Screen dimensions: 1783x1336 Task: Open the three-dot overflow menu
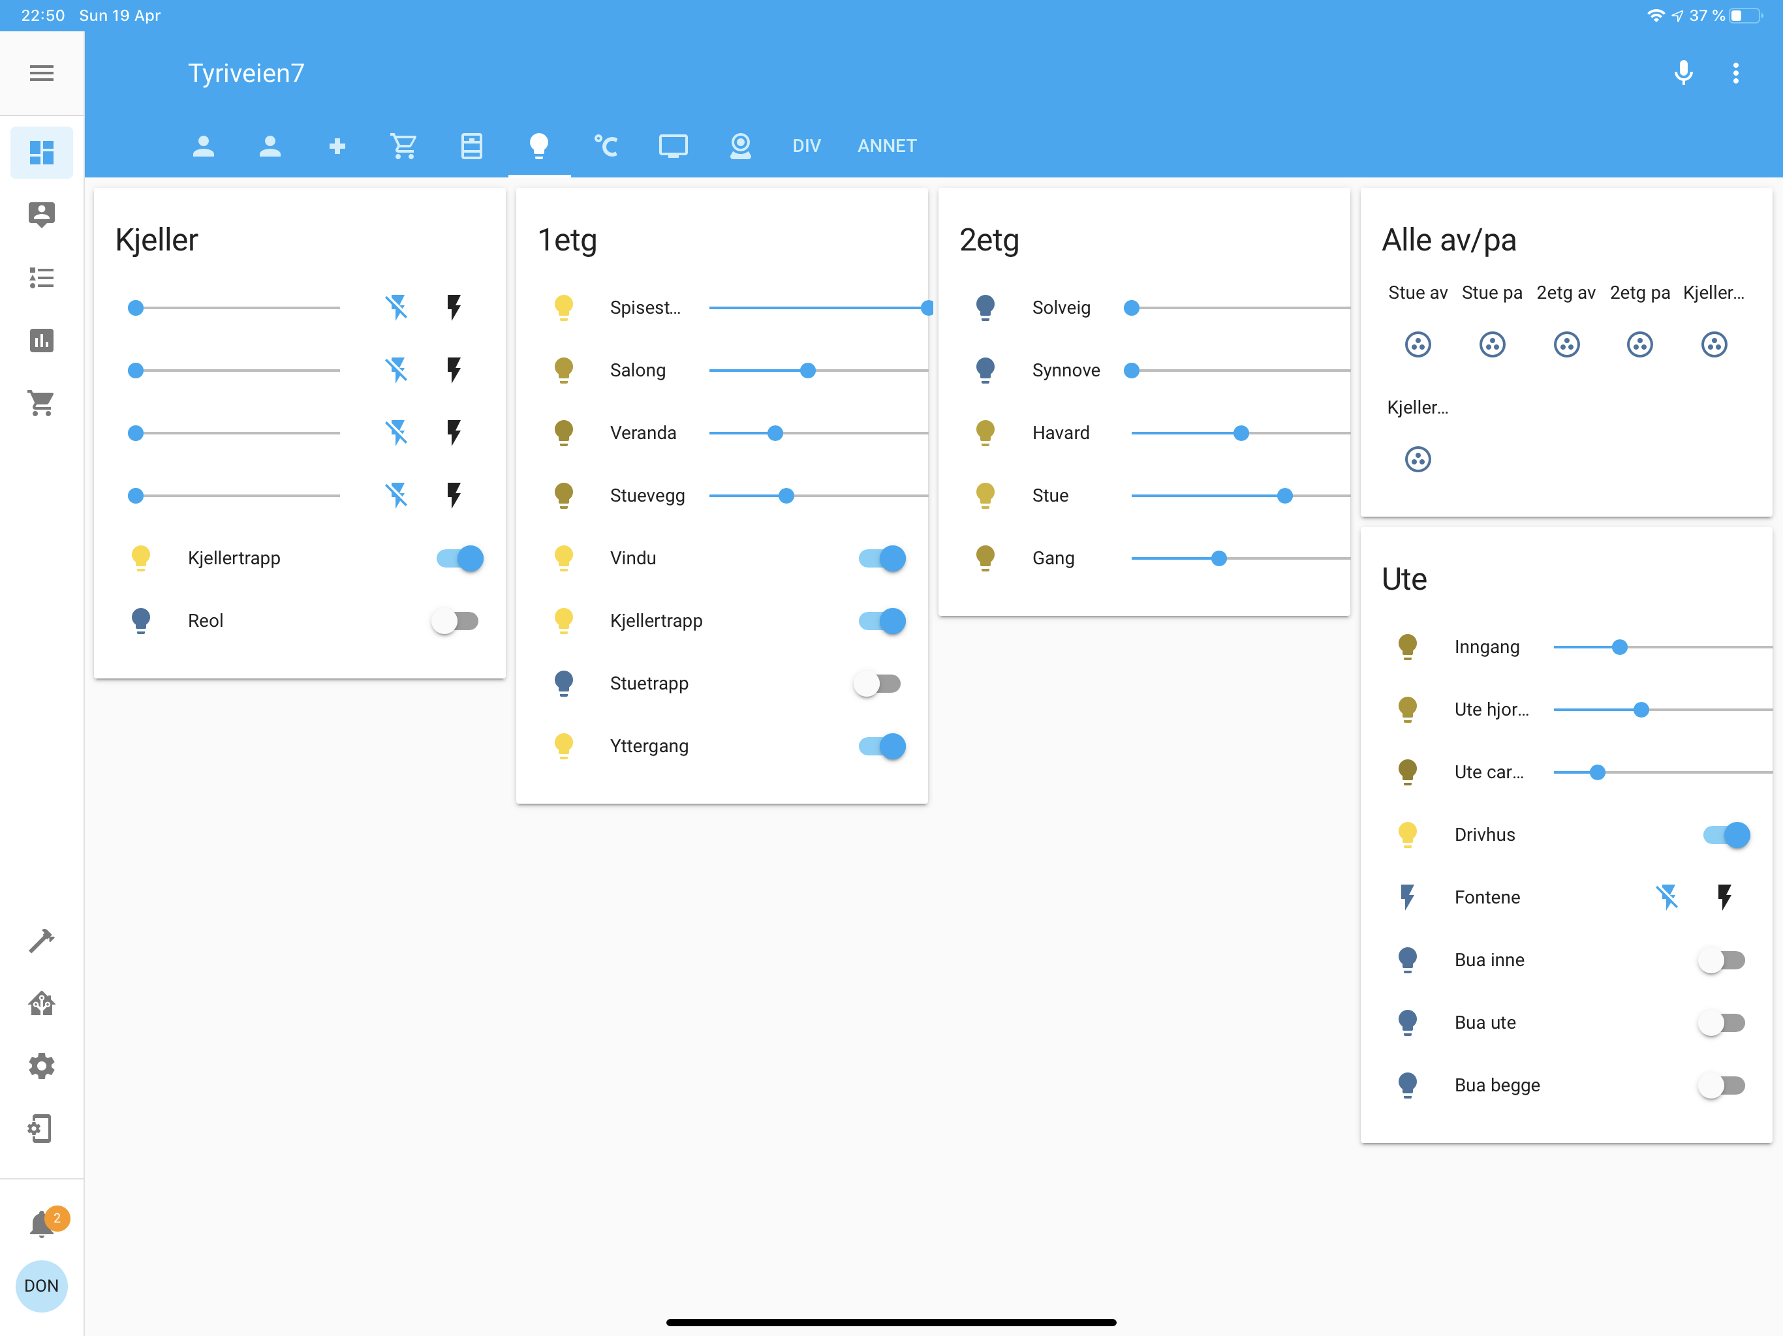tap(1735, 73)
